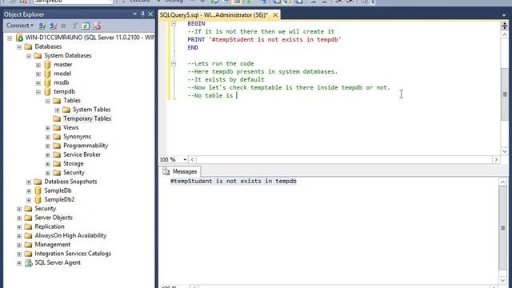Select the Tables folder icon
The height and width of the screenshot is (288, 512).
click(57, 101)
